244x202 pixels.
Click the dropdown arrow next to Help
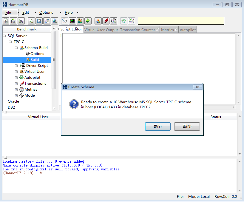[77, 13]
